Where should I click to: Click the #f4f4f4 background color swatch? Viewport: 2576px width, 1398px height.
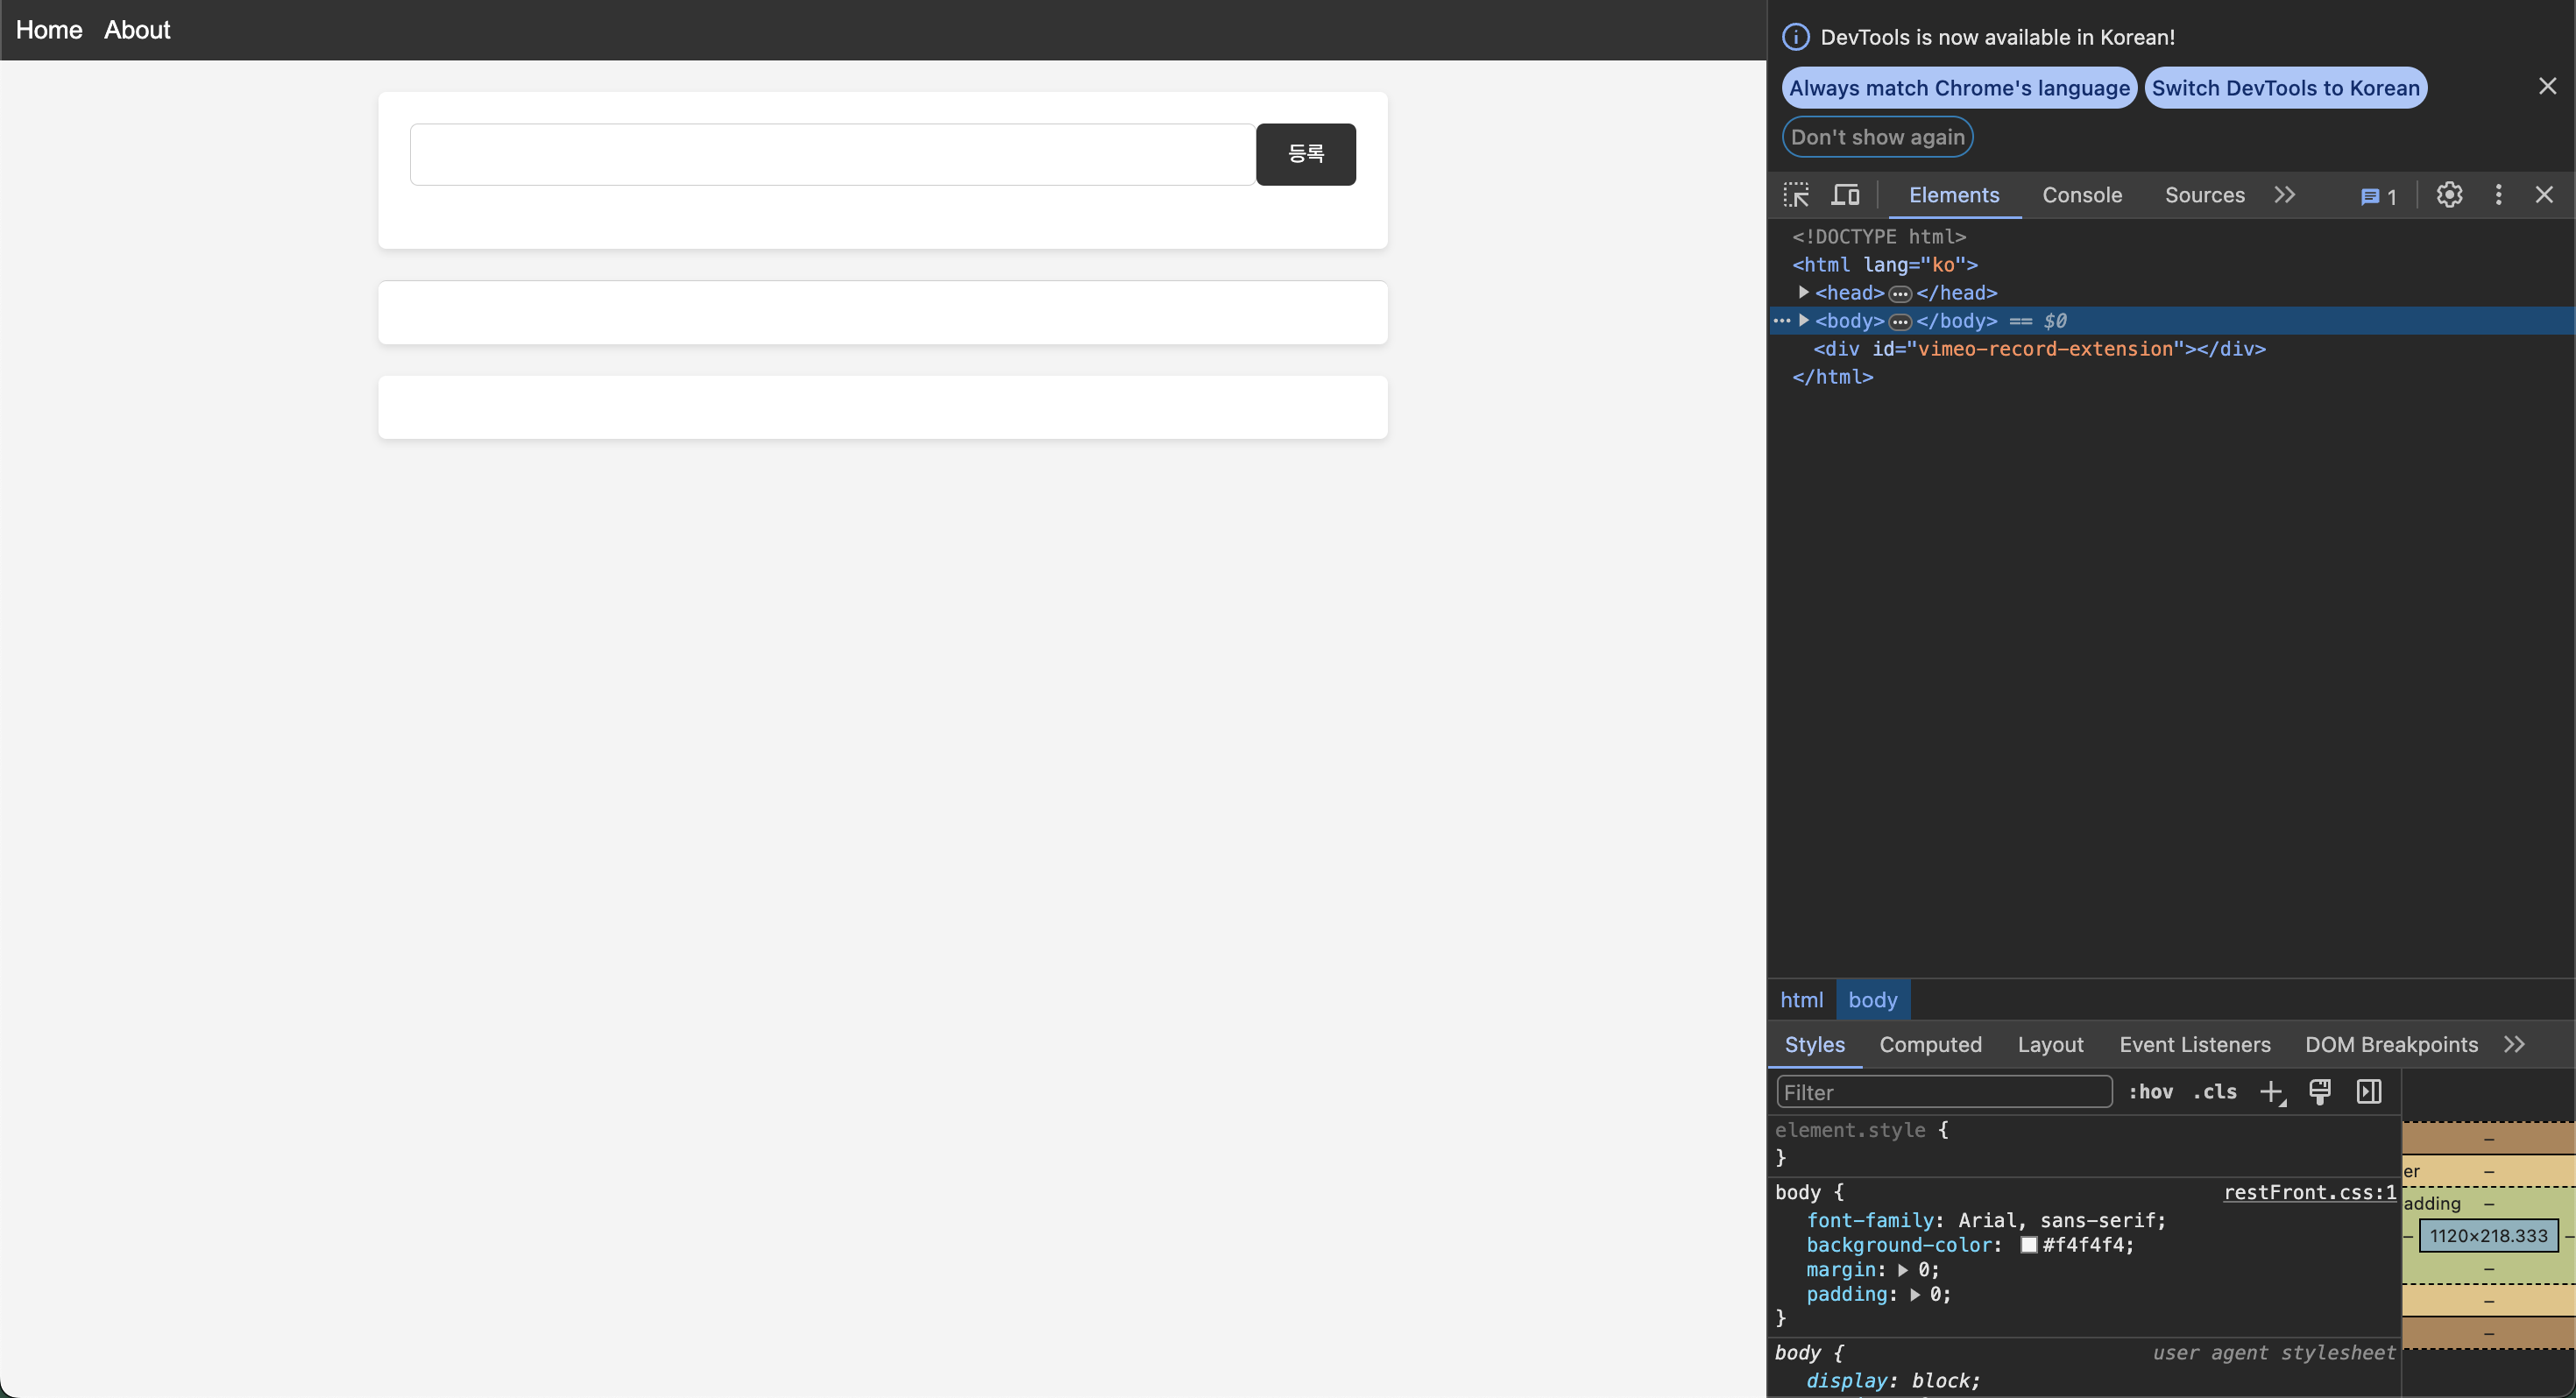[2028, 1245]
